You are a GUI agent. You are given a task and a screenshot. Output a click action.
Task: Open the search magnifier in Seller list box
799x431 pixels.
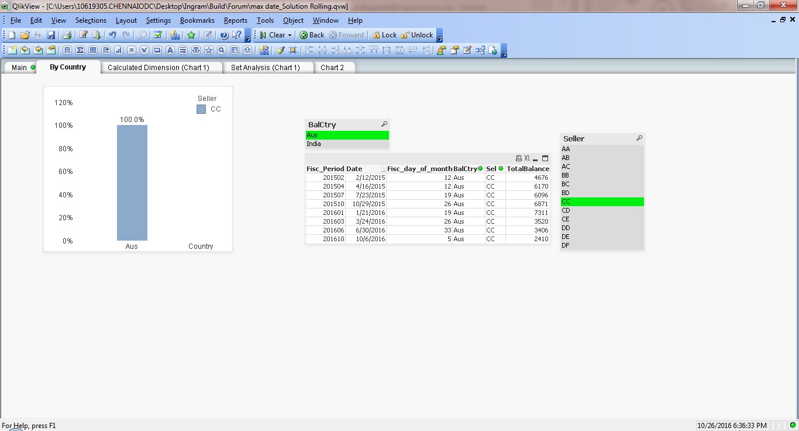[x=639, y=138]
